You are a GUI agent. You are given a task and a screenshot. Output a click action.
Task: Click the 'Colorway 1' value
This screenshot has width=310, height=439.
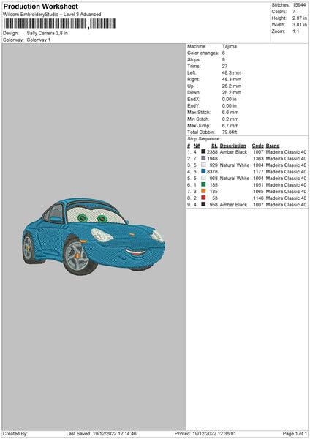[39, 40]
